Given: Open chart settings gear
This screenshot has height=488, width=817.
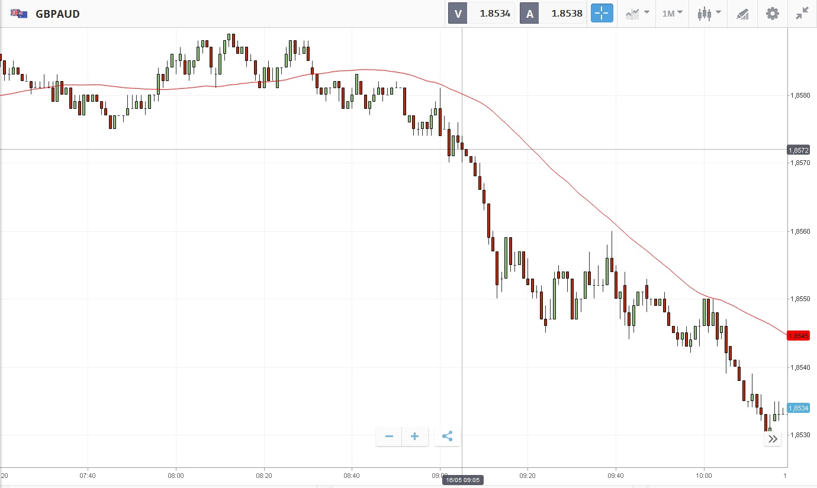Looking at the screenshot, I should point(773,14).
